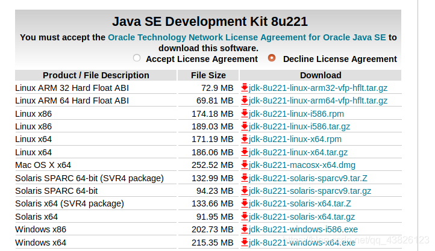This screenshot has height=251, width=435.
Task: Click the 69.81 MB file size
Action: pyautogui.click(x=214, y=101)
